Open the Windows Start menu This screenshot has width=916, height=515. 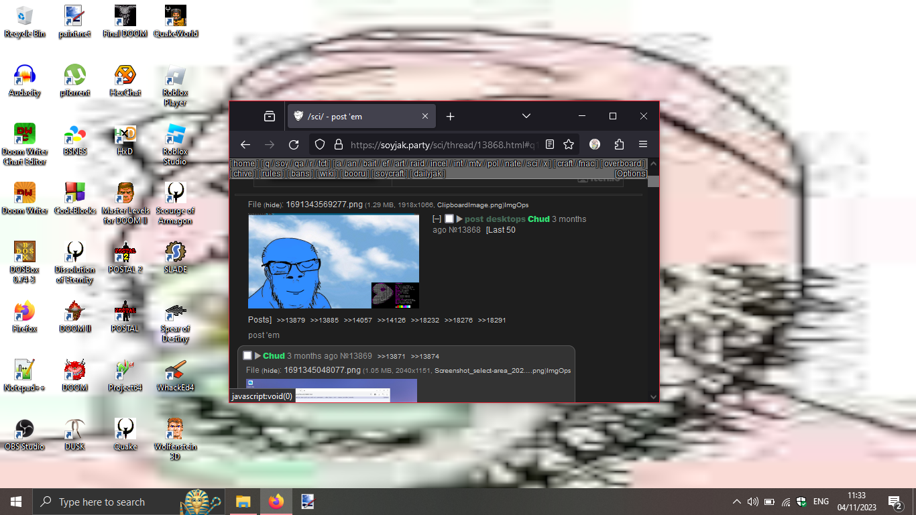click(16, 502)
